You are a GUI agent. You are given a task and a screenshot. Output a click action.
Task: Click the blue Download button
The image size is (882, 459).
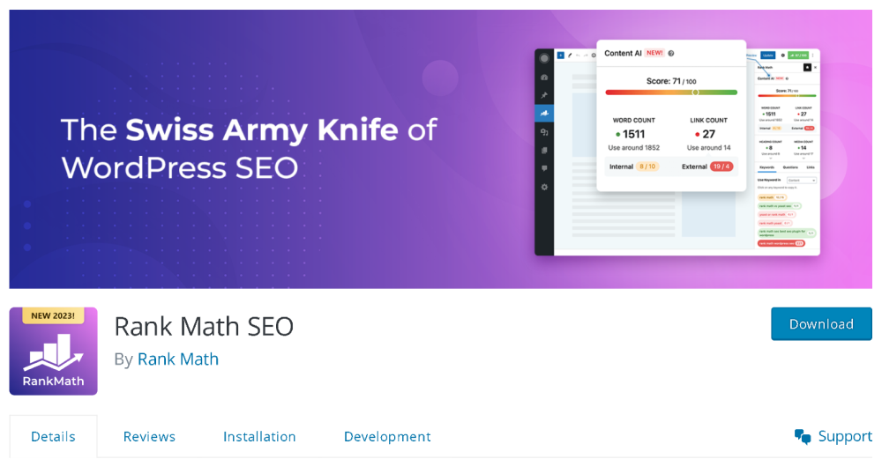pyautogui.click(x=821, y=323)
